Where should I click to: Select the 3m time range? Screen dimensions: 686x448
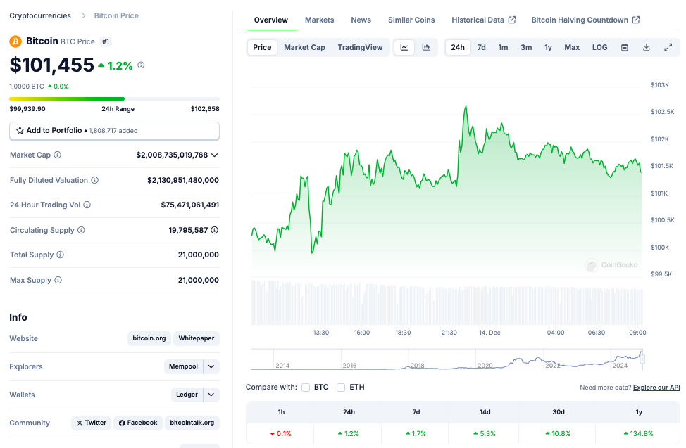[x=526, y=47]
